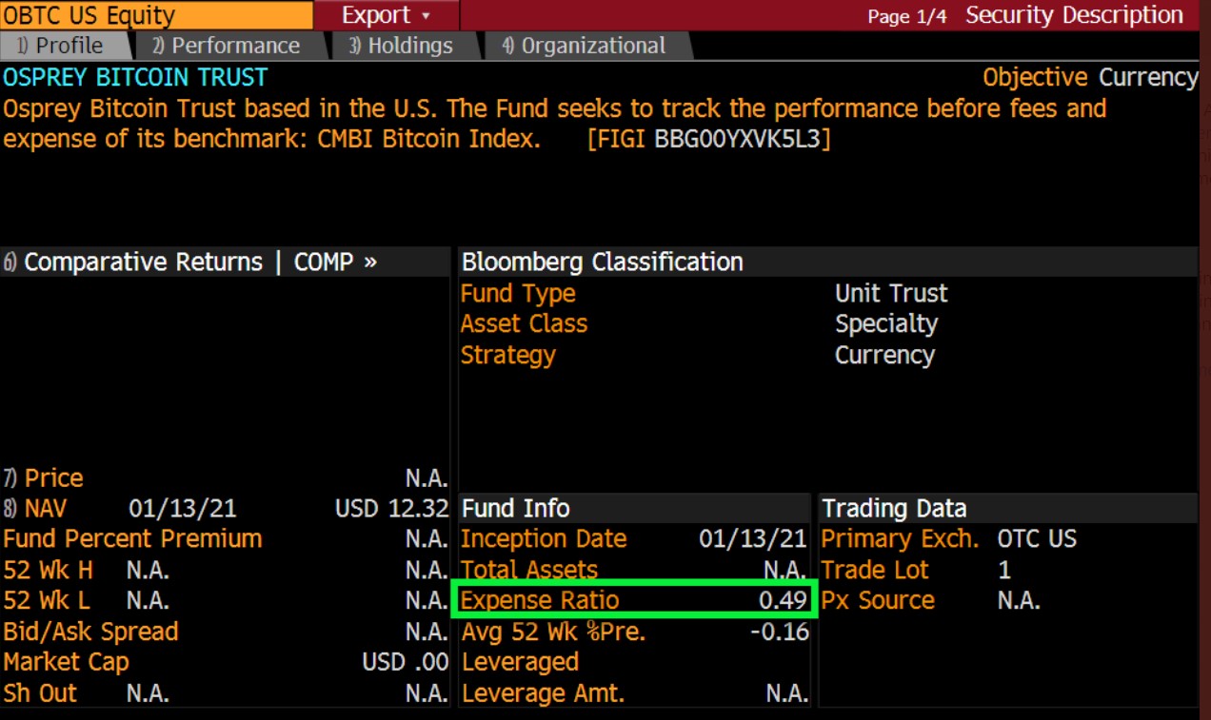Click the Asset Class Specialty entry
The width and height of the screenshot is (1211, 720).
[x=885, y=323]
